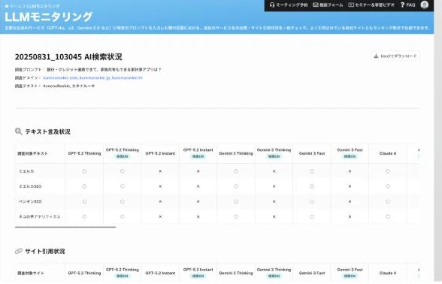The width and height of the screenshot is (442, 284).
Task: Click plain Gemini 3 Fast header, text table
Action: click(312, 153)
